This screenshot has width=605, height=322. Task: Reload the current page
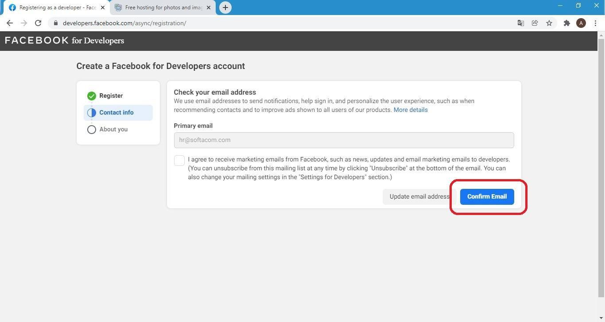pos(38,23)
